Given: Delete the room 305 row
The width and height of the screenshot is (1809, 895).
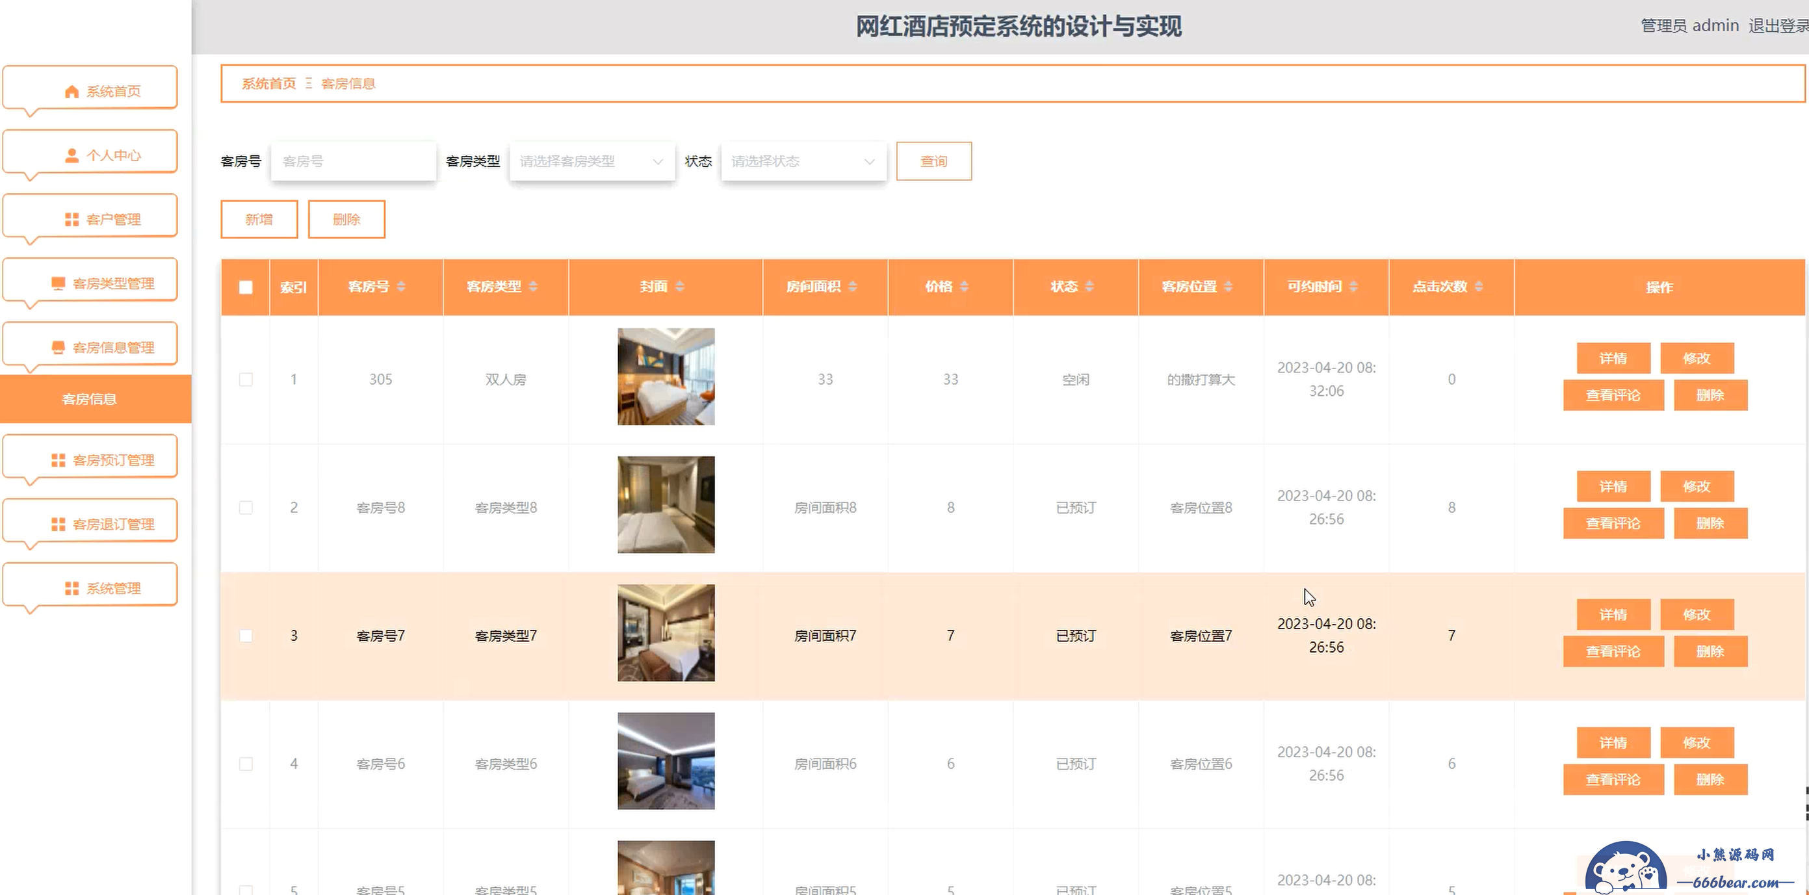Looking at the screenshot, I should coord(1710,395).
